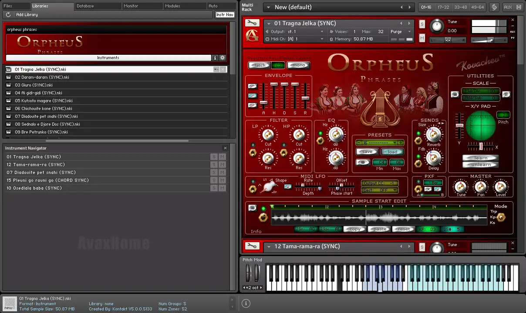
Task: Solo the 01 Tragna Jelka instrument in rack
Action: (x=422, y=24)
